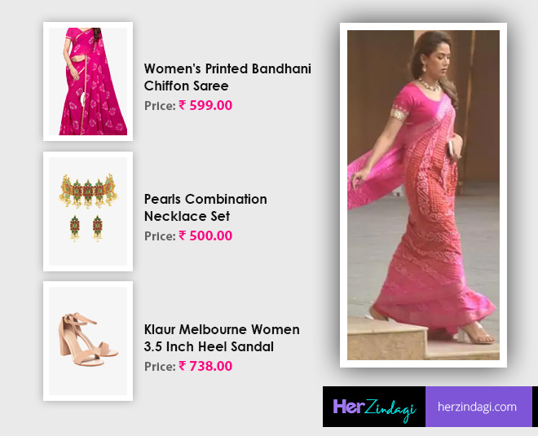The width and height of the screenshot is (538, 436).
Task: Click the Price label beside 599.00
Action: click(x=160, y=106)
